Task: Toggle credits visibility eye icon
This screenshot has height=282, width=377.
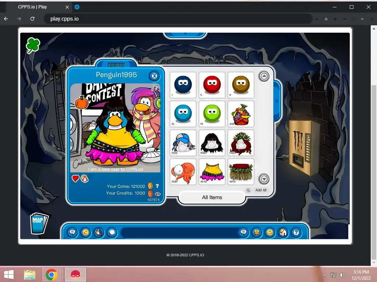Action: point(158,194)
